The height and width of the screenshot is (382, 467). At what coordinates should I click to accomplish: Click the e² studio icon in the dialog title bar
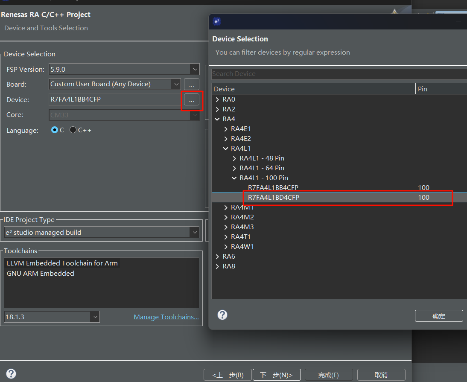[217, 21]
